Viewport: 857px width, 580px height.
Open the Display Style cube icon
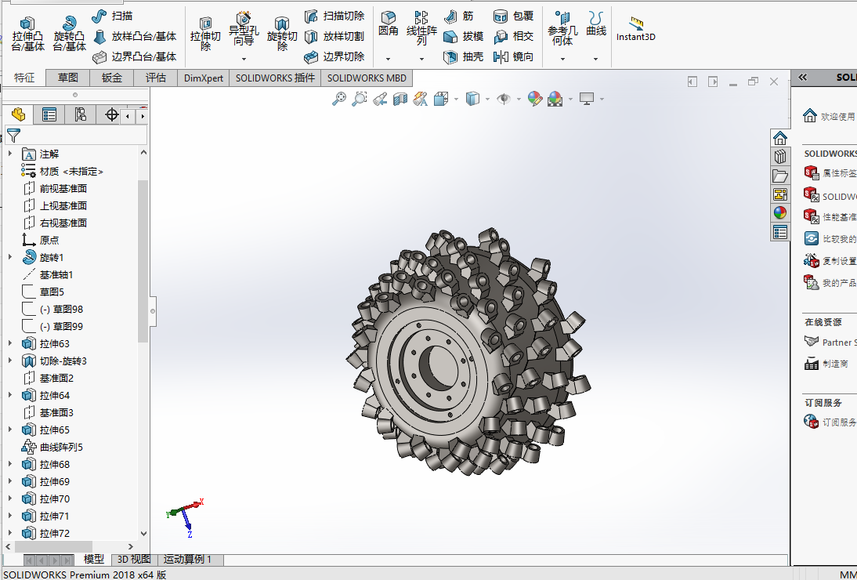[x=472, y=99]
